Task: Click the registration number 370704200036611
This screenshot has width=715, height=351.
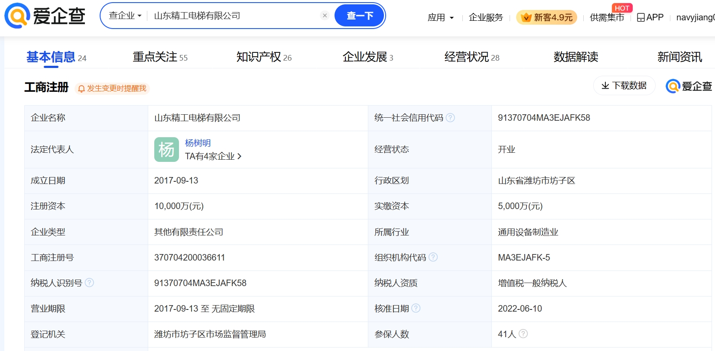Action: click(189, 258)
